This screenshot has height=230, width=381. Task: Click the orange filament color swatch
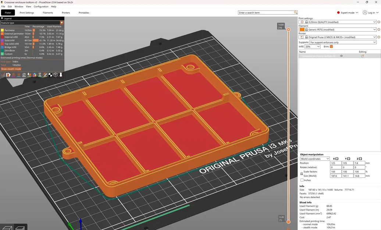click(x=302, y=30)
